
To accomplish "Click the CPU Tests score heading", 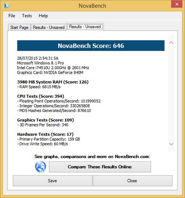I will click(41, 96).
